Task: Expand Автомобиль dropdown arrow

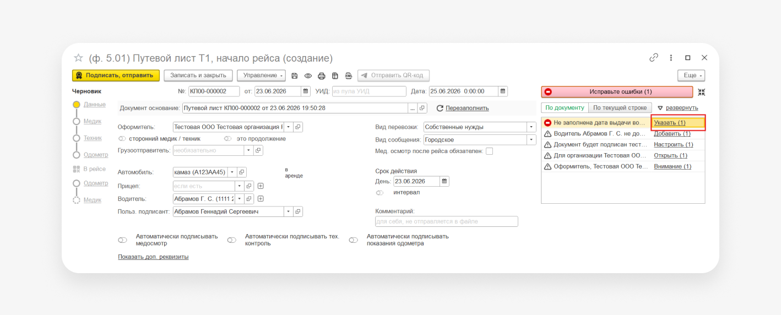Action: click(x=232, y=172)
